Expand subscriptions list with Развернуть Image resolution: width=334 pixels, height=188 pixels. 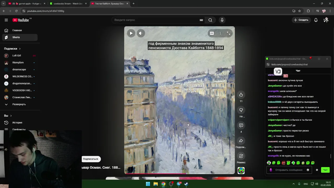20,104
